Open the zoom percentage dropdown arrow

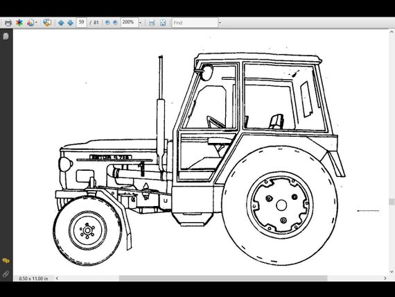pyautogui.click(x=140, y=23)
